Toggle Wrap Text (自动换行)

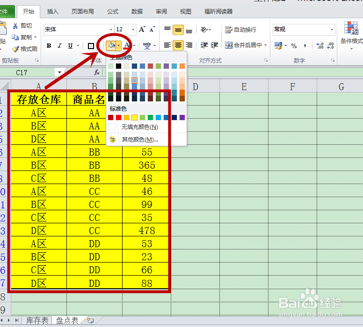tap(241, 29)
